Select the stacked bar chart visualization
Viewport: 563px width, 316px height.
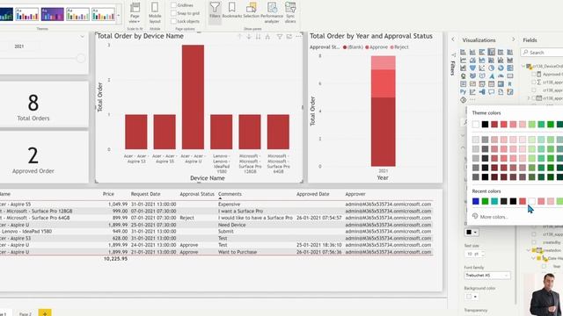pyautogui.click(x=464, y=53)
